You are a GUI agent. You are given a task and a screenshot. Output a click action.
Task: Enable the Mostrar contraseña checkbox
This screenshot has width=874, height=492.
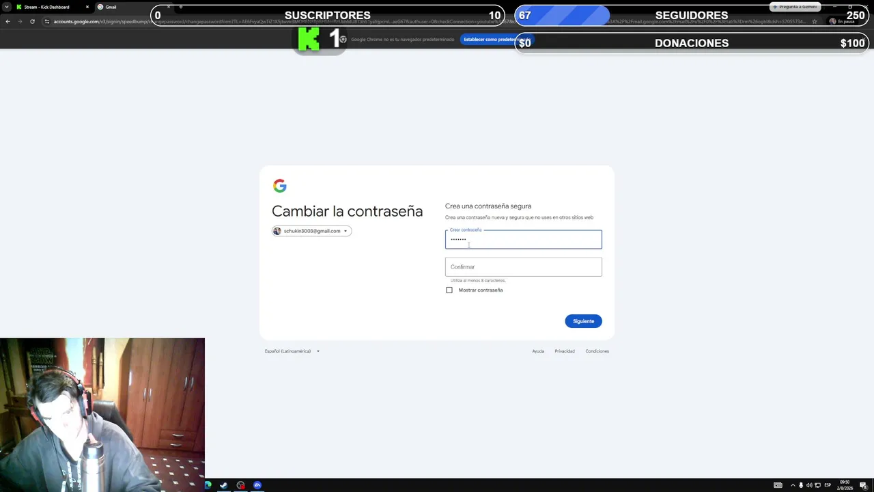coord(449,290)
